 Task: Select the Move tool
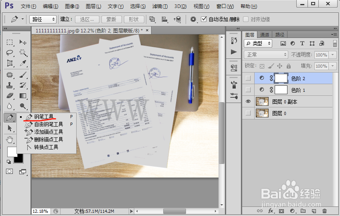point(23,42)
